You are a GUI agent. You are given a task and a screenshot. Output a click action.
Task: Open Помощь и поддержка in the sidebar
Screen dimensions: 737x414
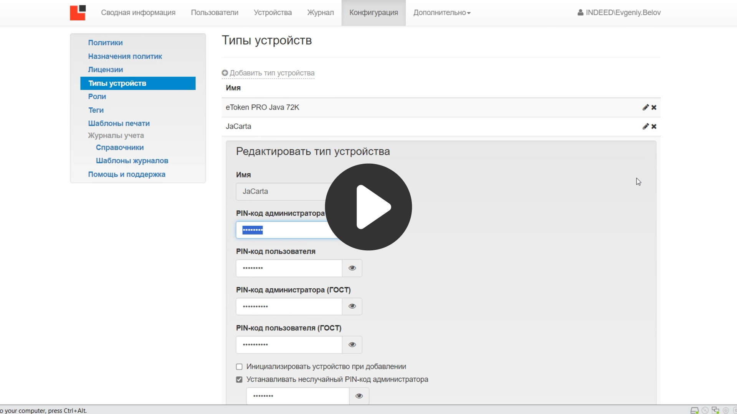[x=127, y=174]
